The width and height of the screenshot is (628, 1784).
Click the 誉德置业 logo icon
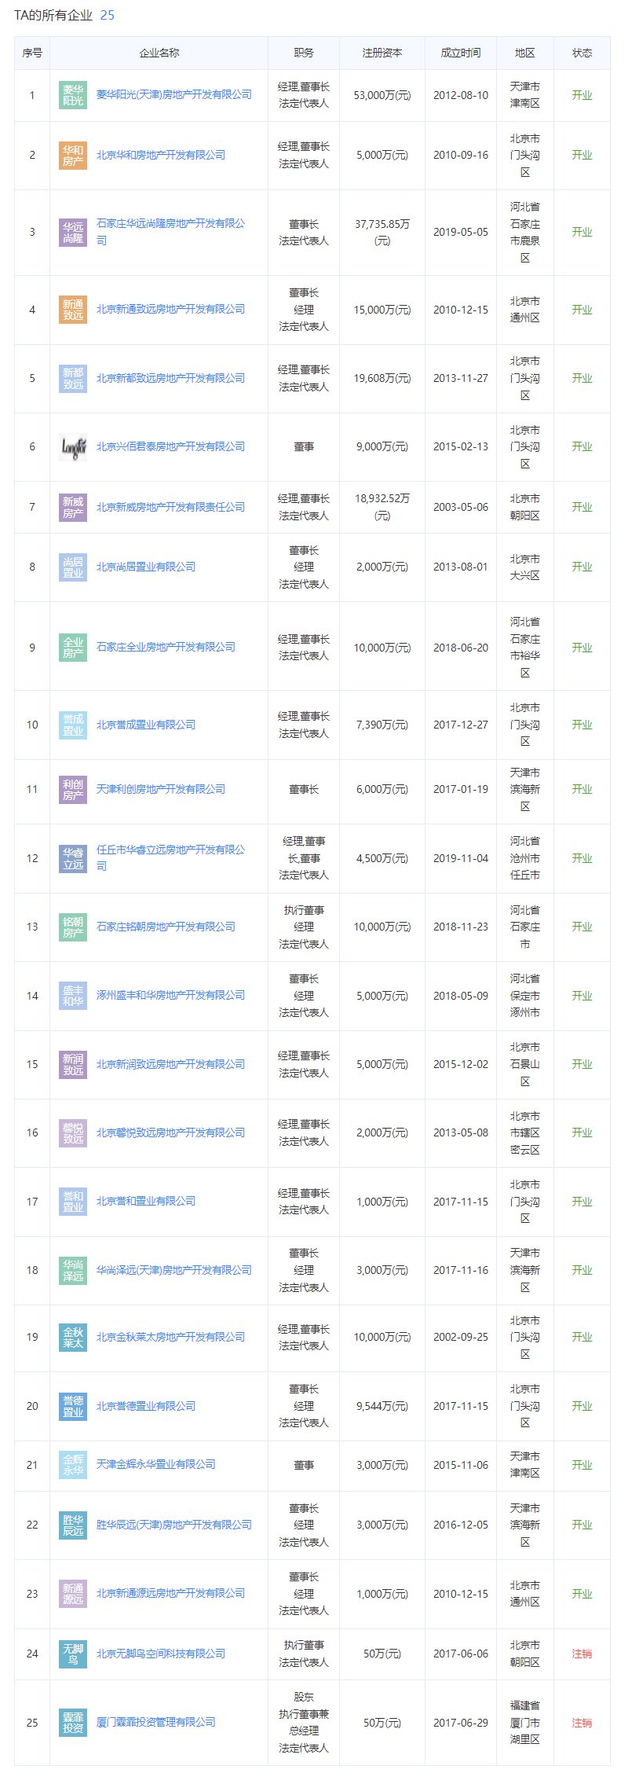point(73,1406)
